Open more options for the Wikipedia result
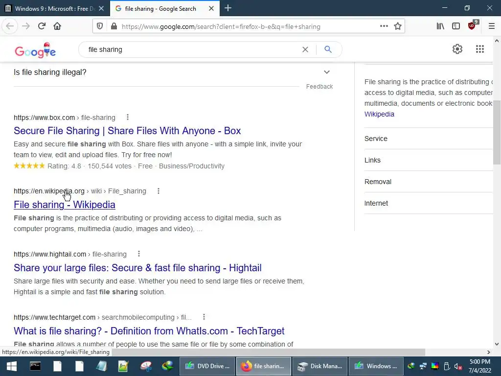The height and width of the screenshot is (376, 501). (158, 191)
